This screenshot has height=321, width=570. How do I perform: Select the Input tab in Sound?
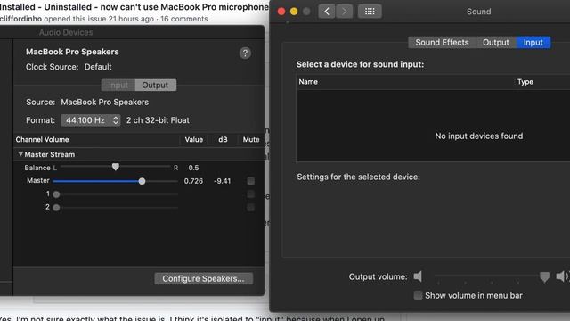(533, 43)
